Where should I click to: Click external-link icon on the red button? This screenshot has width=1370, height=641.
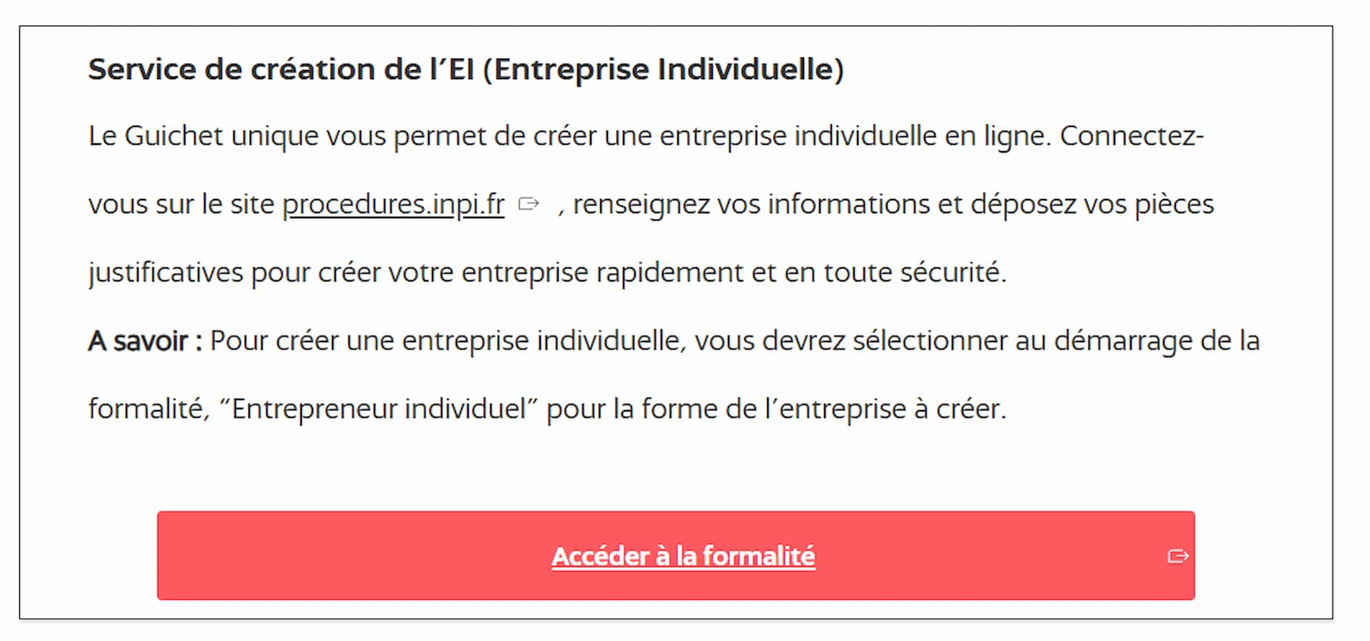1178,556
